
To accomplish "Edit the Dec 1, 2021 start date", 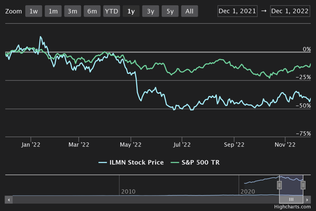I will [237, 11].
